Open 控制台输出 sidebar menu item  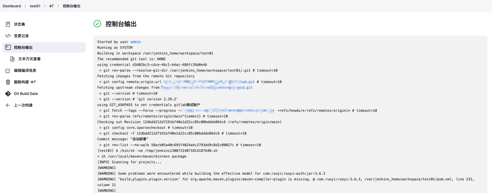44,47
